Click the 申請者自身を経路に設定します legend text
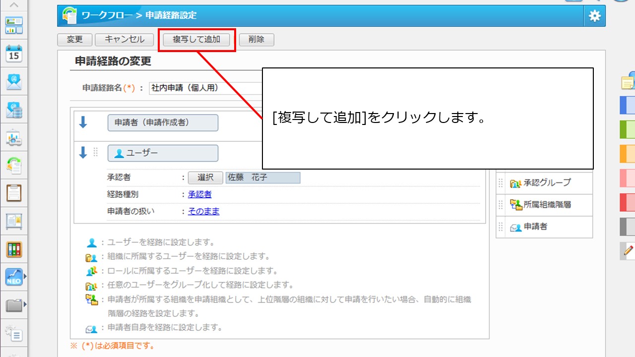 pyautogui.click(x=165, y=328)
